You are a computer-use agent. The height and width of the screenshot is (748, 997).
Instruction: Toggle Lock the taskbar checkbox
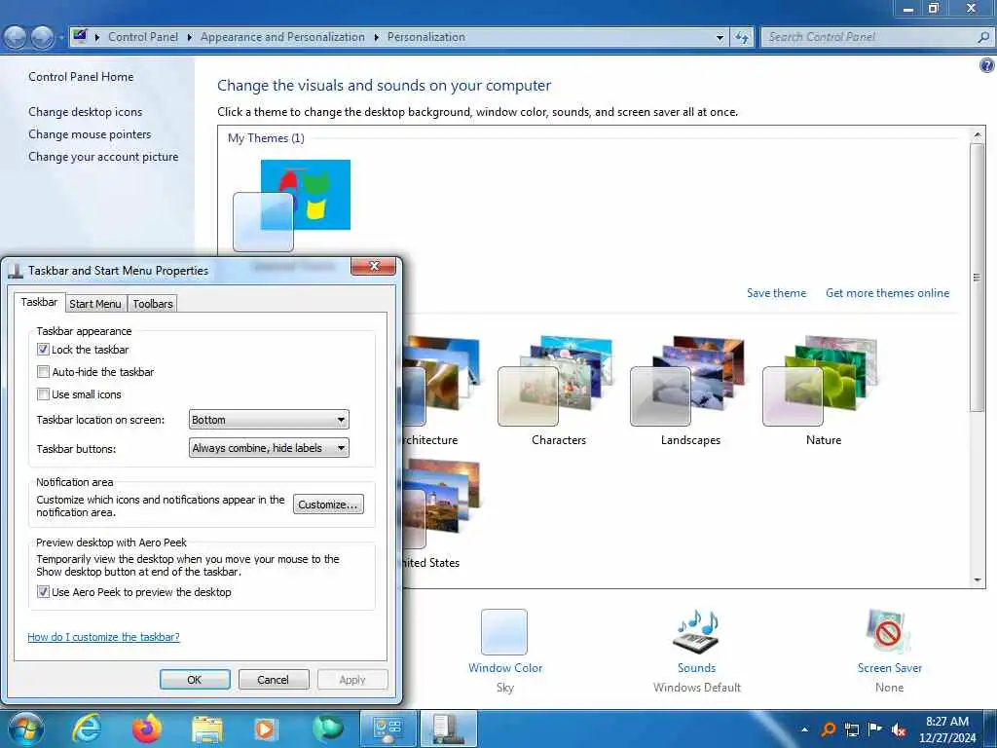point(43,350)
